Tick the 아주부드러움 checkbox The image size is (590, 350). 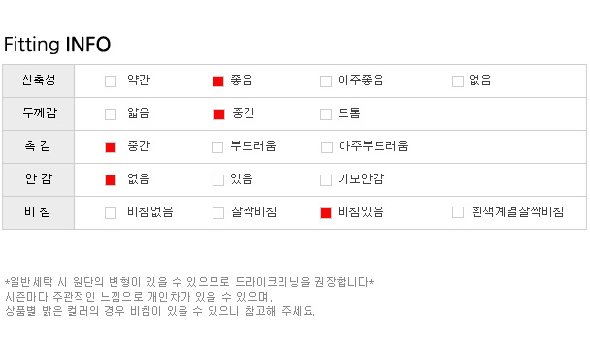[327, 147]
